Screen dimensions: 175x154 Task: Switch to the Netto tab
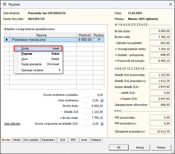17,140
